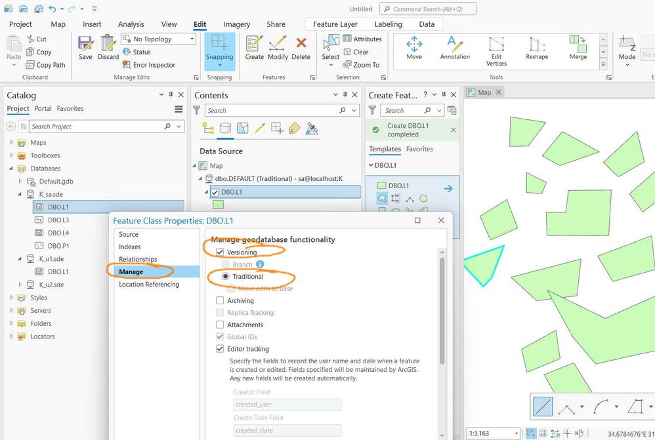Viewport: 655px width, 440px height.
Task: Click the DBO.L1 template arrow button
Action: (448, 189)
